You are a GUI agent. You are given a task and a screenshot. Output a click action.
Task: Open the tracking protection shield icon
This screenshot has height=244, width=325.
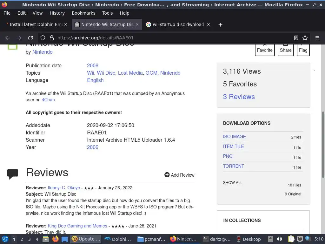coord(43,38)
